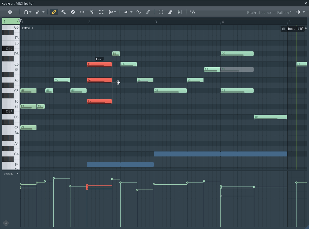This screenshot has width=309, height=229.
Task: Click the velocity ramp triangle icon
Action: click(x=126, y=12)
